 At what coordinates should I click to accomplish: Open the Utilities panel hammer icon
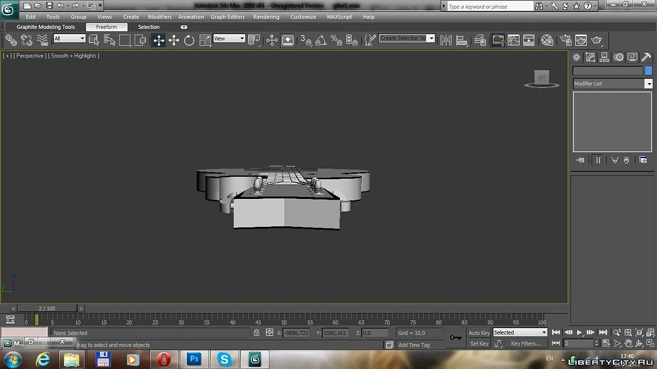646,57
